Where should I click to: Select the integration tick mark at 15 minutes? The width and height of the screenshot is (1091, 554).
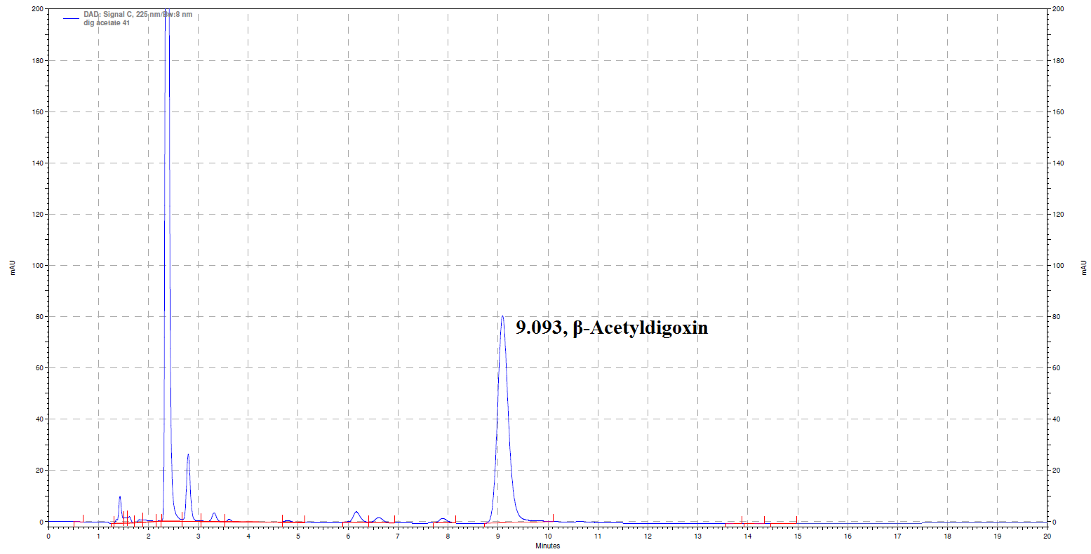[x=796, y=520]
